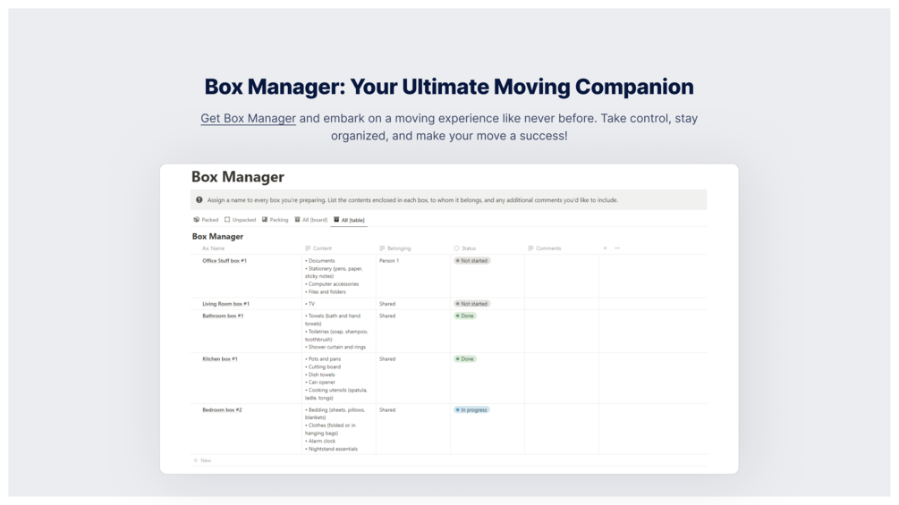Open the All [board] tab
899x505 pixels.
point(311,220)
